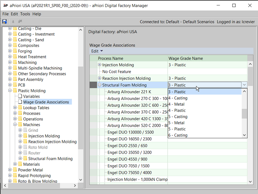Image resolution: width=258 pixels, height=194 pixels.
Task: Select Multi-Spindle Machining folder
Action: (x=40, y=68)
